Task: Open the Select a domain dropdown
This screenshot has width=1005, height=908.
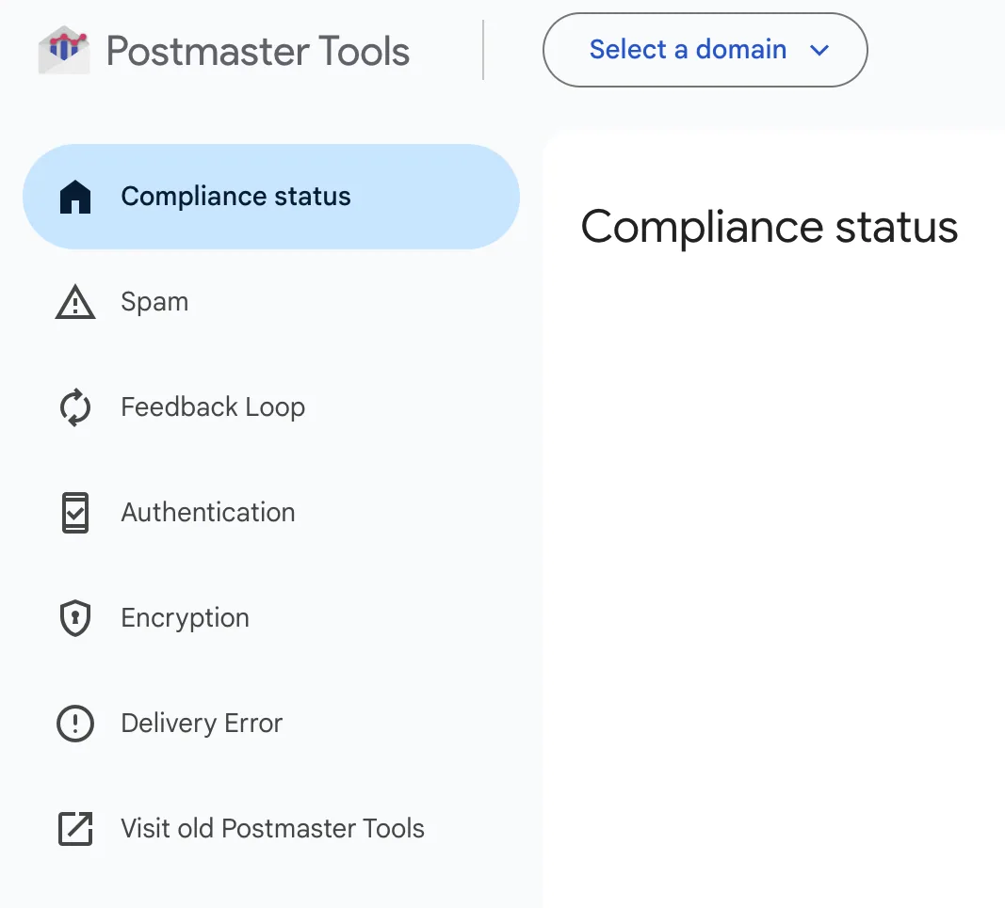Action: tap(705, 50)
